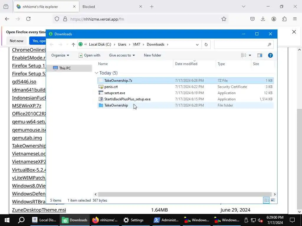Open a new Firefox tab with plus
The image size is (302, 226).
pyautogui.click(x=152, y=7)
